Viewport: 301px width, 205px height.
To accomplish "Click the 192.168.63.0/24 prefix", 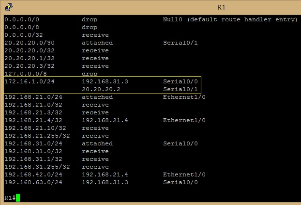I will tap(33, 182).
